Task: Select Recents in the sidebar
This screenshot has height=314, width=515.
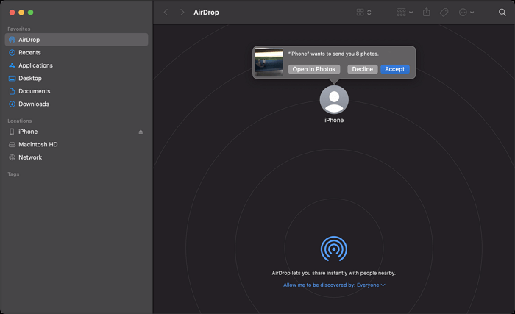Action: click(29, 53)
